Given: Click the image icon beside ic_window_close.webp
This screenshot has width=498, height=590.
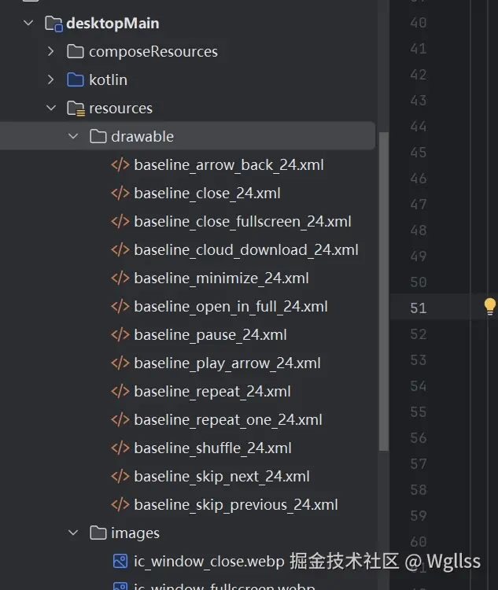Looking at the screenshot, I should point(120,562).
